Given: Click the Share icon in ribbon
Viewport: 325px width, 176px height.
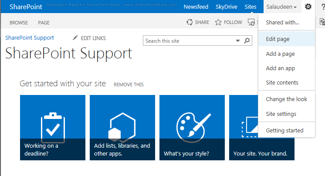Looking at the screenshot, I should (190, 22).
